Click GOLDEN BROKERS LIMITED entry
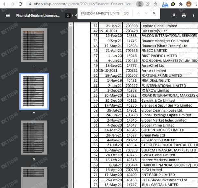The width and height of the screenshot is (198, 188). point(163,130)
